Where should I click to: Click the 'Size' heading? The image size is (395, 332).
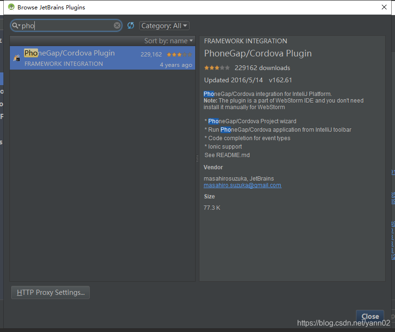[209, 197]
